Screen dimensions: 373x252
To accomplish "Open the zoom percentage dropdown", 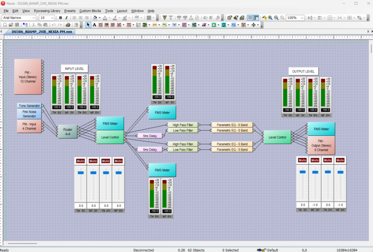I will [x=301, y=18].
